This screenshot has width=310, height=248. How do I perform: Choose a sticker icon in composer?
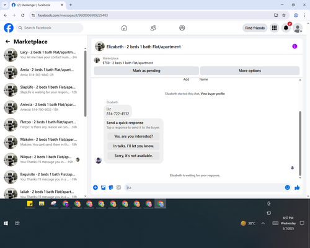pyautogui.click(x=111, y=187)
